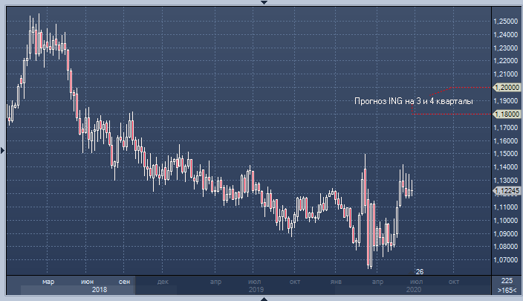The width and height of the screenshot is (523, 301).
Task: Click the 26 date marker above timeline
Action: point(419,271)
